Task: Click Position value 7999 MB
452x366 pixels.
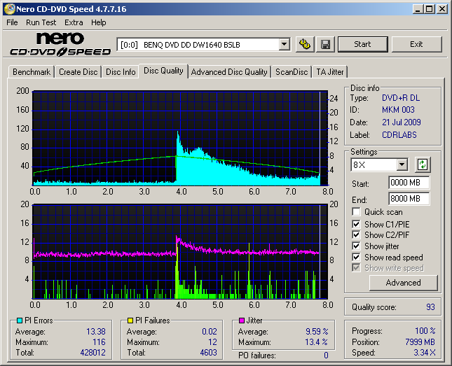Action: coord(420,342)
